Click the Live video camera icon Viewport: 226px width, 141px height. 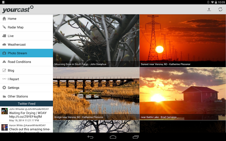tap(4, 36)
